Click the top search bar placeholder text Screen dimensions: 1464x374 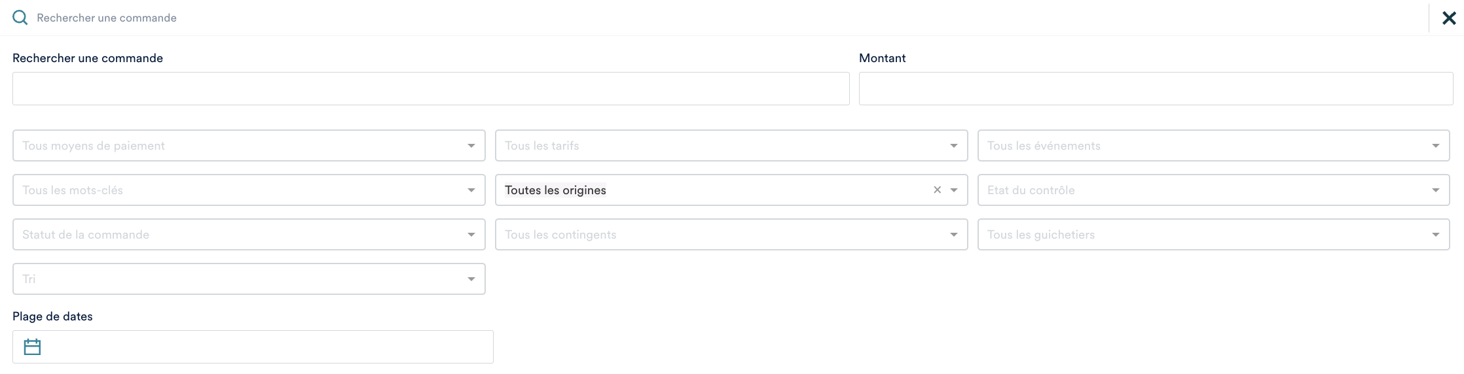pos(107,18)
